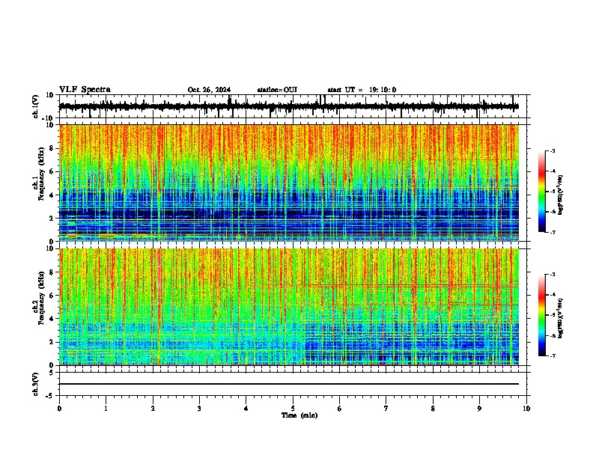Viewport: 593px width, 458px height.
Task: Click the ch.2 "Frequency (kHz)" axis label
Action: 41,298
